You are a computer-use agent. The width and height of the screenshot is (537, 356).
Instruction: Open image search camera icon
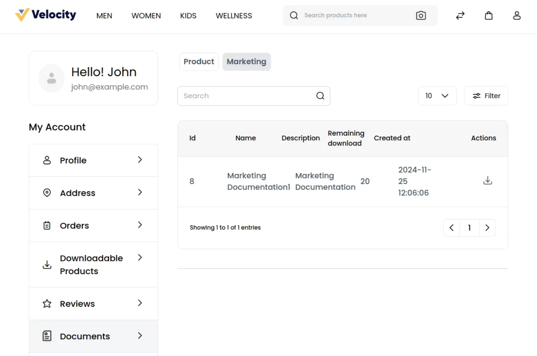tap(421, 15)
